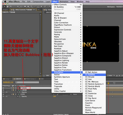The width and height of the screenshot is (123, 115).
Task: Open the Window menu in menu bar
Action: click(x=80, y=2)
